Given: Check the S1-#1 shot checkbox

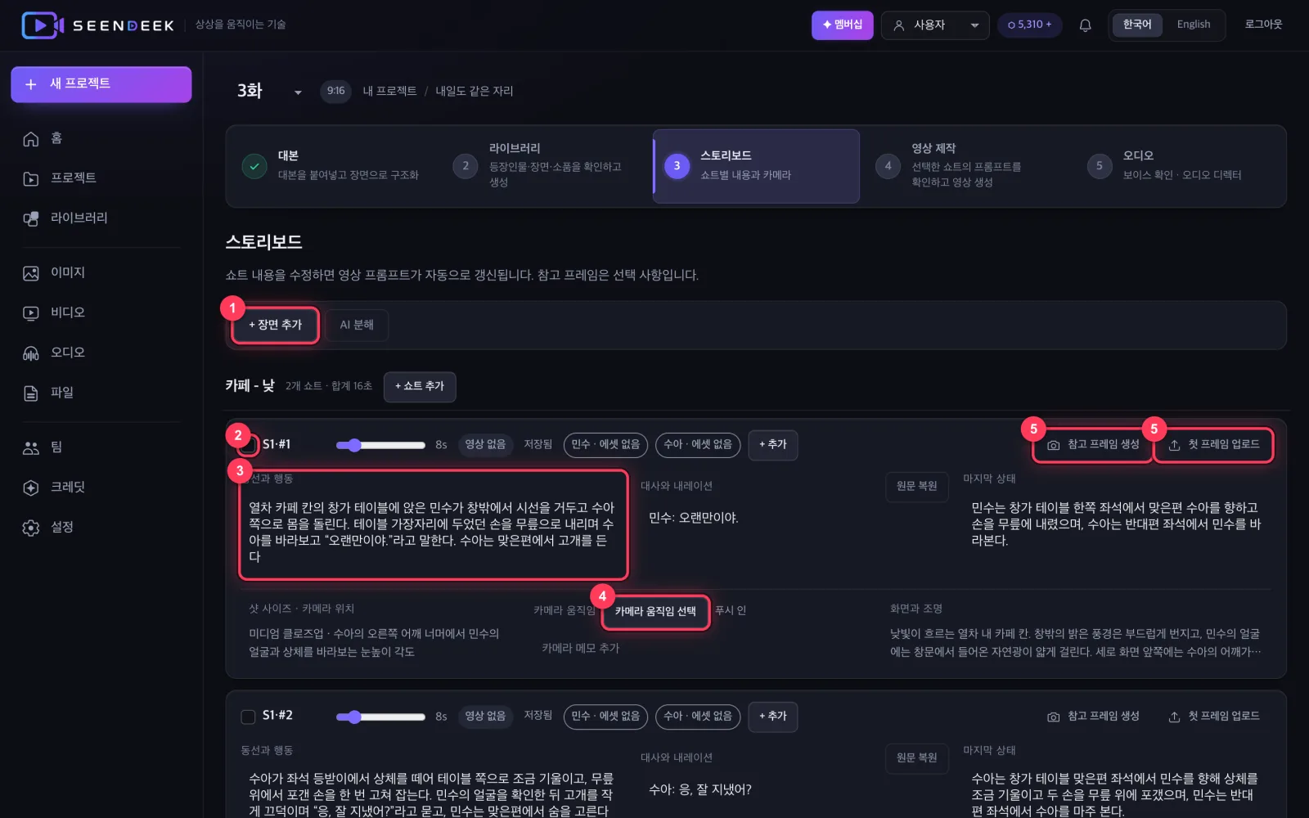Looking at the screenshot, I should coord(248,445).
